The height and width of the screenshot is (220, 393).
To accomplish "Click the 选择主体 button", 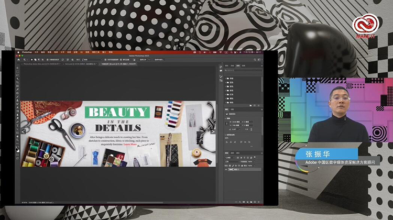I will coord(143,60).
